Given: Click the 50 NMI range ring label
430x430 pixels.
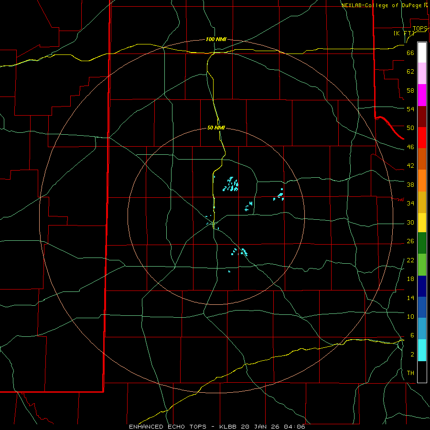Looking at the screenshot, I should click(216, 128).
